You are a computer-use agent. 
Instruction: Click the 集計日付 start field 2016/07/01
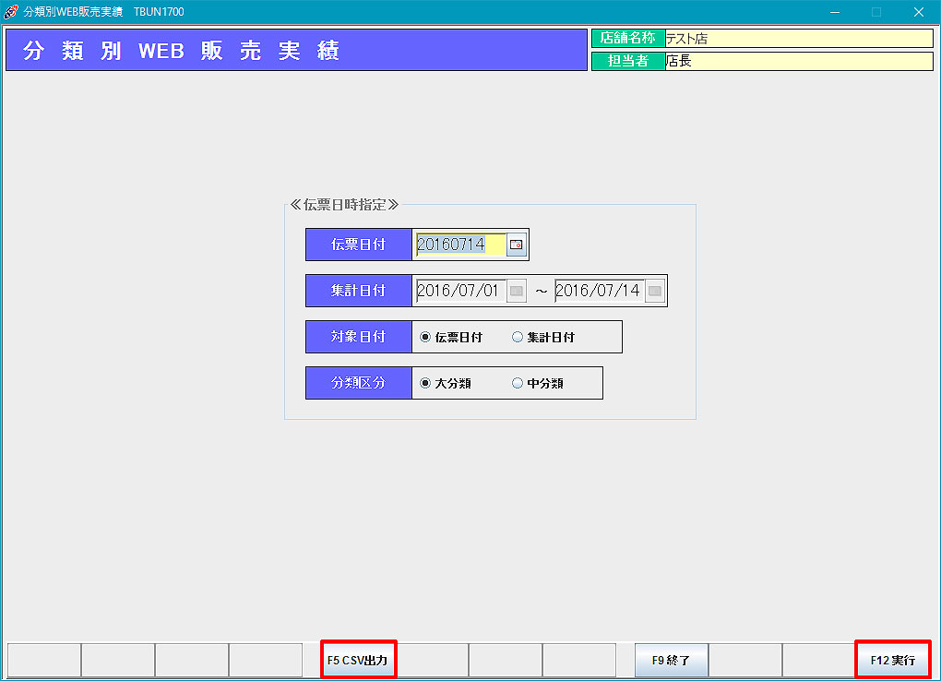pyautogui.click(x=461, y=291)
